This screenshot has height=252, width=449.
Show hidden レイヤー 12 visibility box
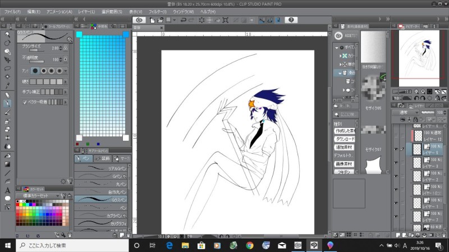(x=396, y=136)
